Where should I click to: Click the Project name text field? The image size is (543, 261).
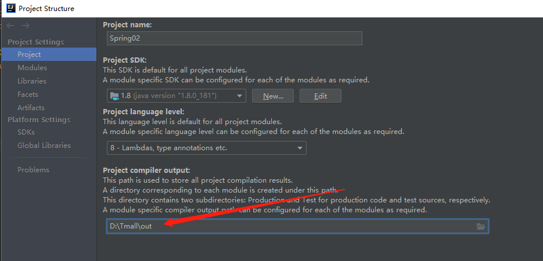pyautogui.click(x=235, y=38)
